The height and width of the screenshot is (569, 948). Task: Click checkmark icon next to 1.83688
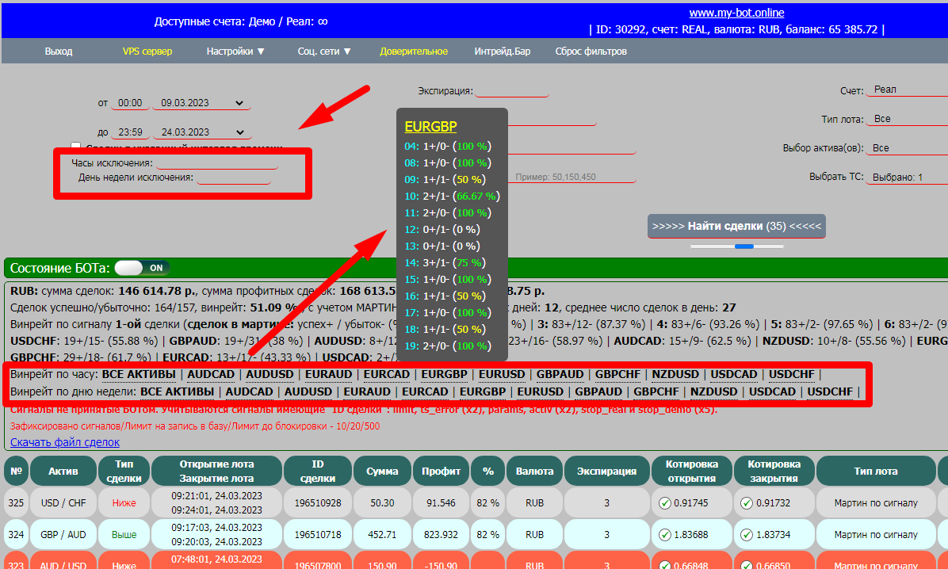pyautogui.click(x=665, y=535)
